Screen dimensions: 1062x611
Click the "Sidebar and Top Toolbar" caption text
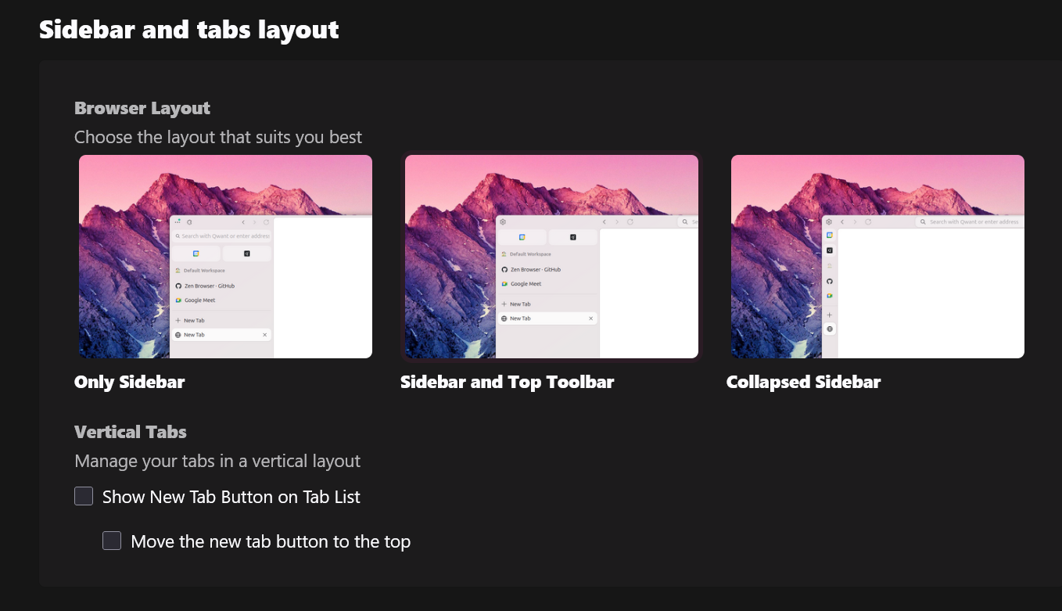(x=508, y=383)
